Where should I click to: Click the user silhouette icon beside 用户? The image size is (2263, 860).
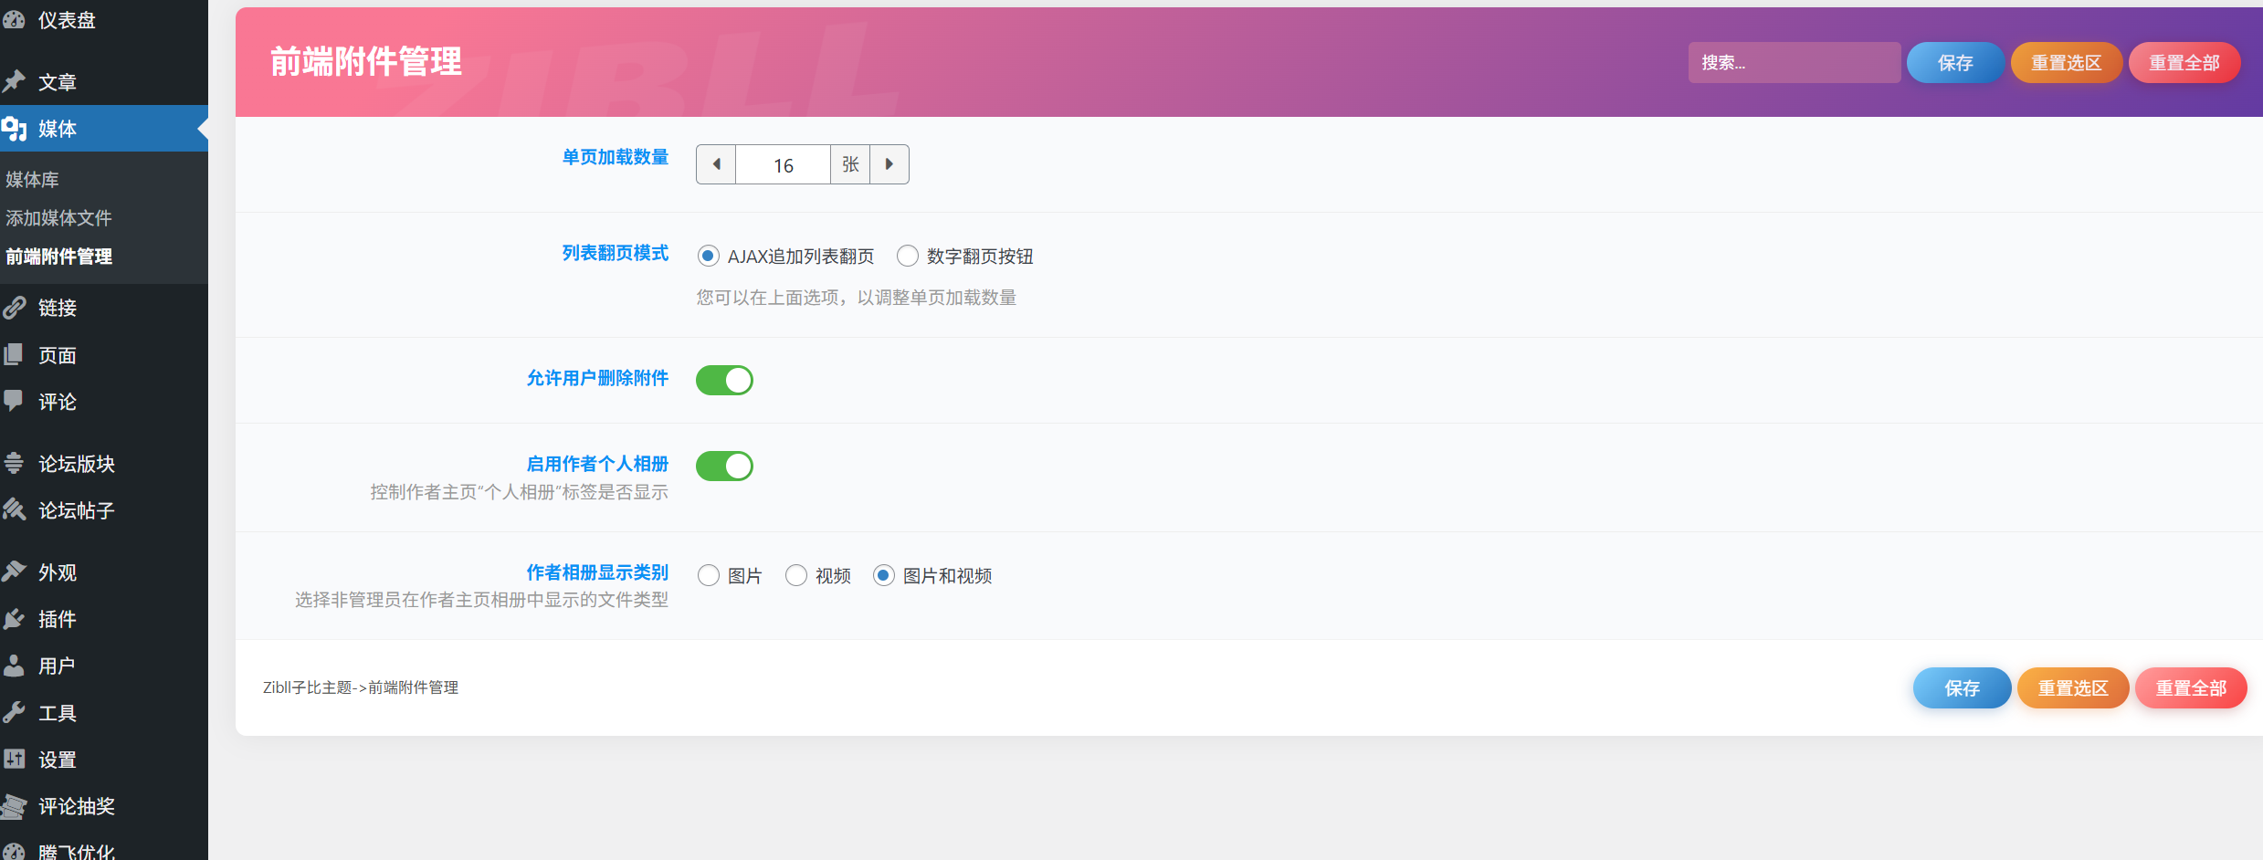click(14, 666)
